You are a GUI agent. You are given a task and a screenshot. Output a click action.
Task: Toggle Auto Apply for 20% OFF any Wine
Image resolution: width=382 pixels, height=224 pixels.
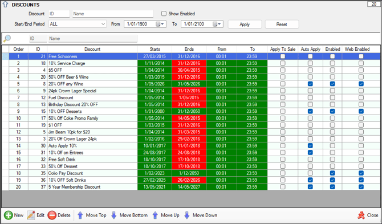(310, 84)
